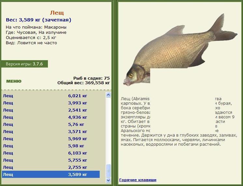Click the fish list scroll-down arrow

(108, 180)
